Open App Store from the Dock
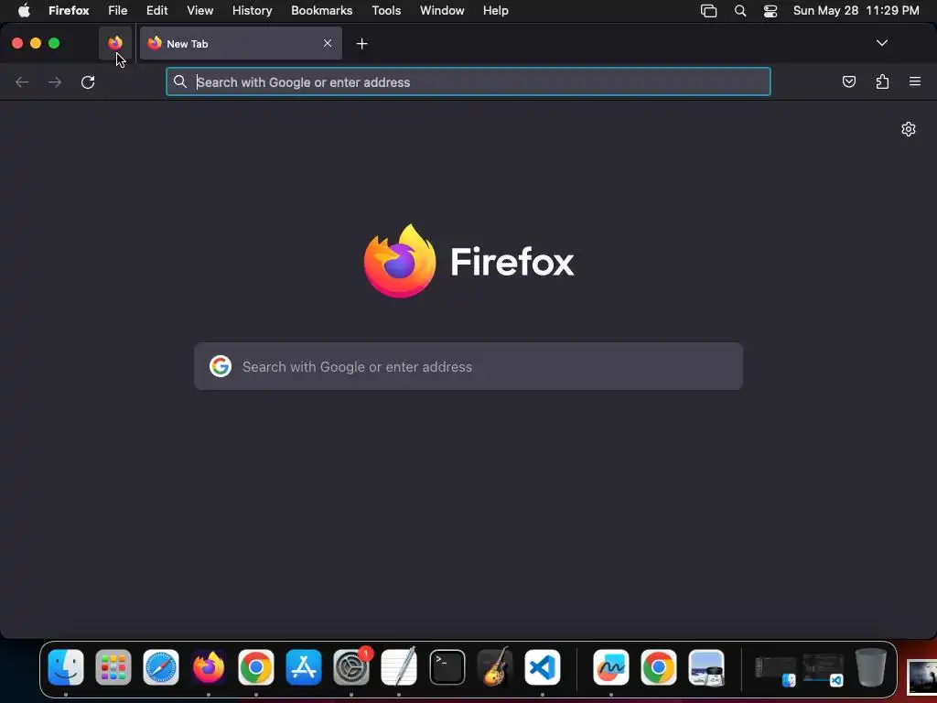This screenshot has height=703, width=937. point(304,667)
